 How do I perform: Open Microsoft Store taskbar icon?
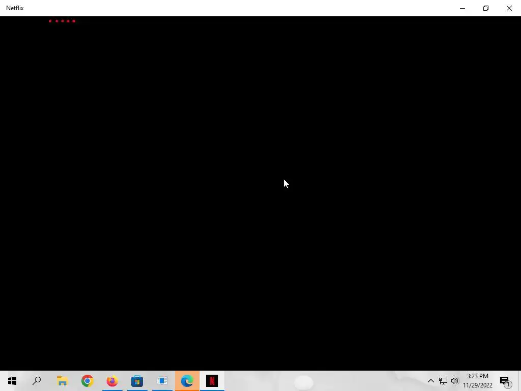137,381
